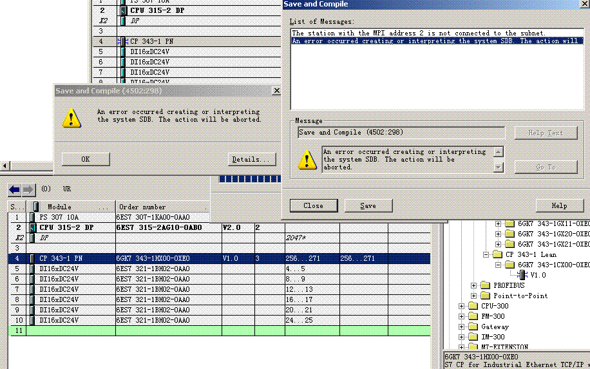The width and height of the screenshot is (590, 369).
Task: Click I address 256...271 cell of CP row
Action: (312, 258)
